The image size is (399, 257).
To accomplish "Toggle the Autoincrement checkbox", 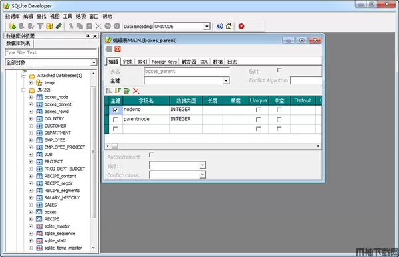I will (151, 155).
